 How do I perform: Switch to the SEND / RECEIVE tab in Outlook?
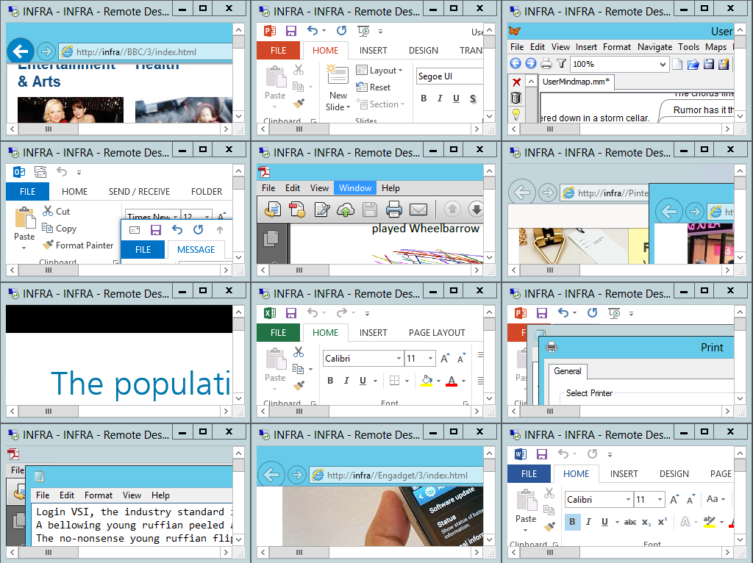(x=139, y=191)
